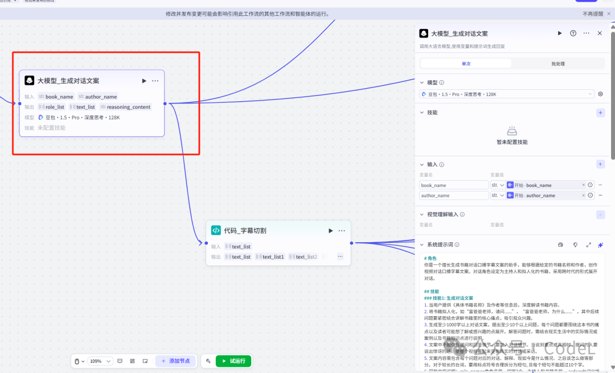
Task: Expand the system prompt editor fullscreen
Action: 588,244
